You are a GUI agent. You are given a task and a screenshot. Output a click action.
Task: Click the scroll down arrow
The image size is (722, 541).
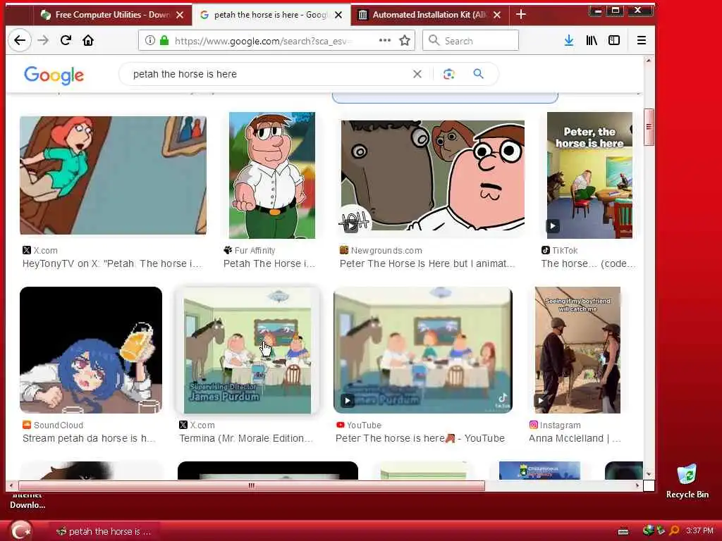click(x=649, y=474)
